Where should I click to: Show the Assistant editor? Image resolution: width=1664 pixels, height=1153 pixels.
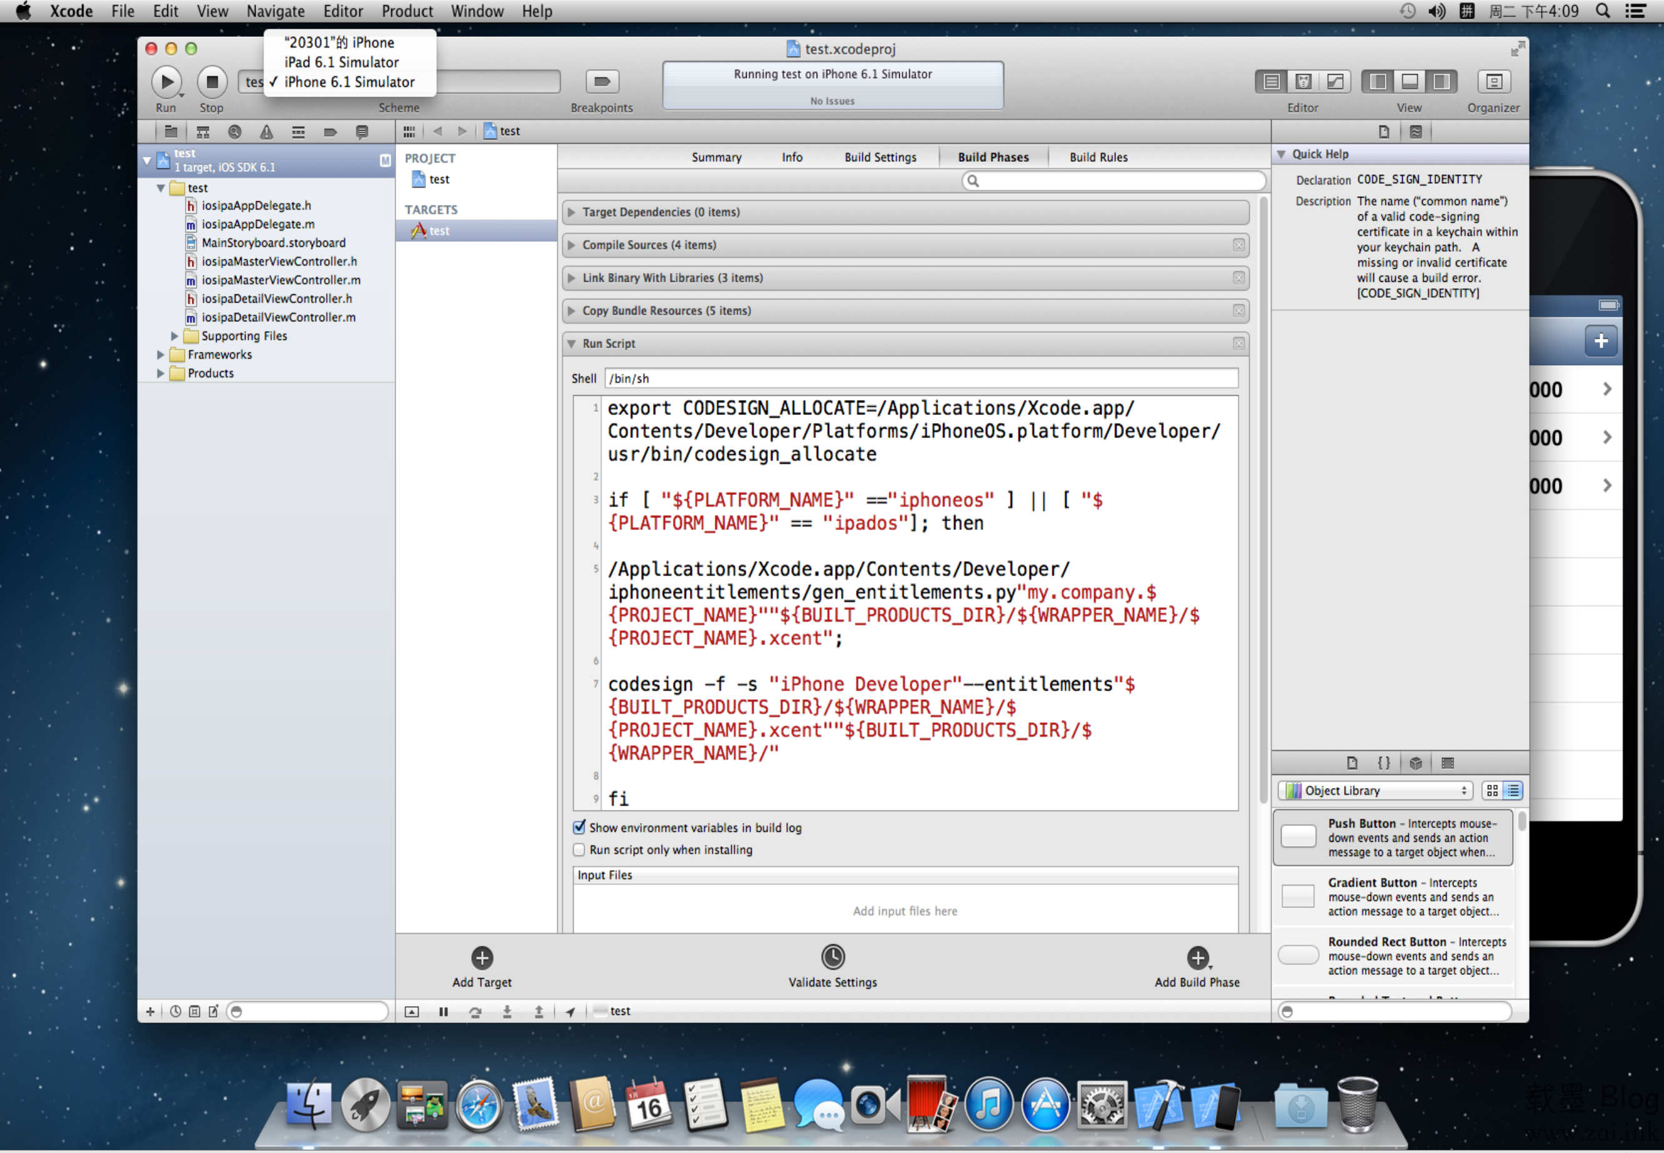(x=1303, y=82)
